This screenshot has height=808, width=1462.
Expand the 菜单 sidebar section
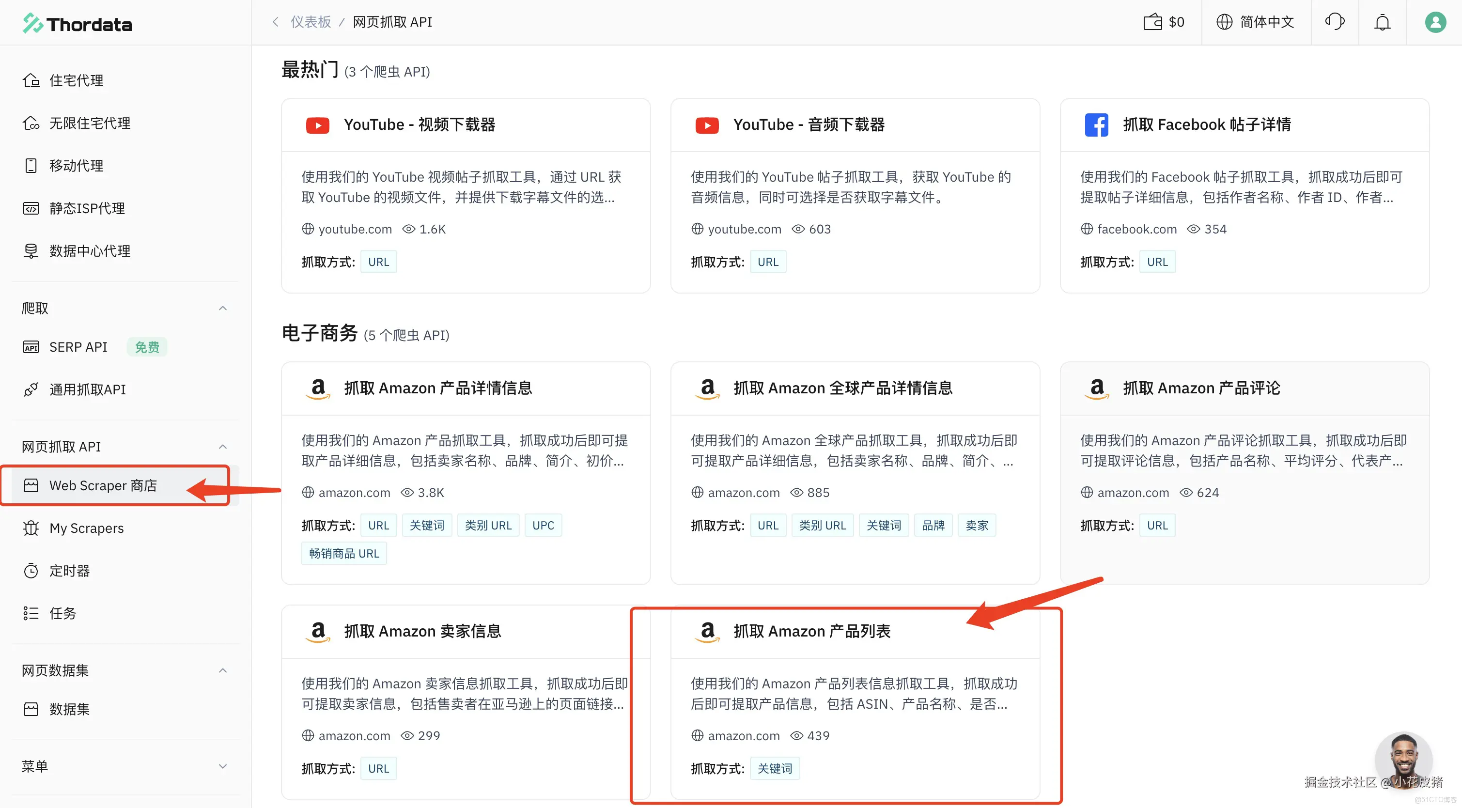click(x=222, y=766)
